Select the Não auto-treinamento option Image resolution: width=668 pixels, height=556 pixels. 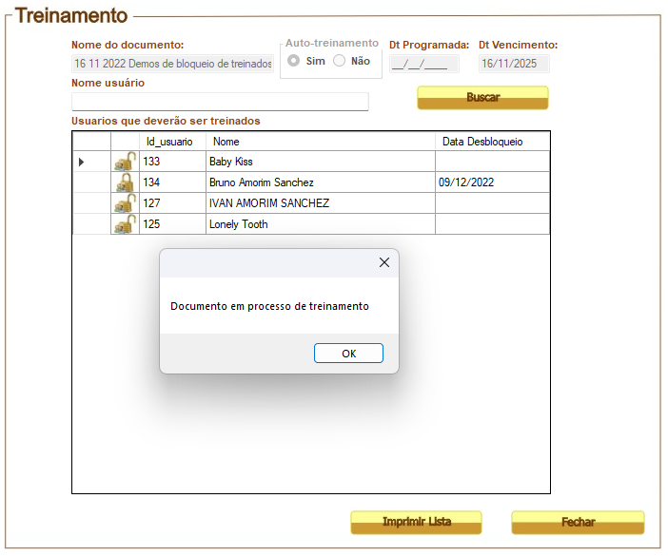pos(339,61)
